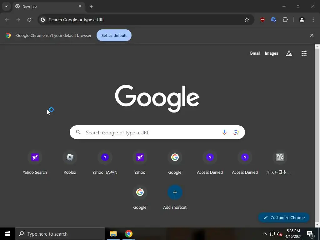Click the taskbar search box
The height and width of the screenshot is (240, 320).
[60, 234]
